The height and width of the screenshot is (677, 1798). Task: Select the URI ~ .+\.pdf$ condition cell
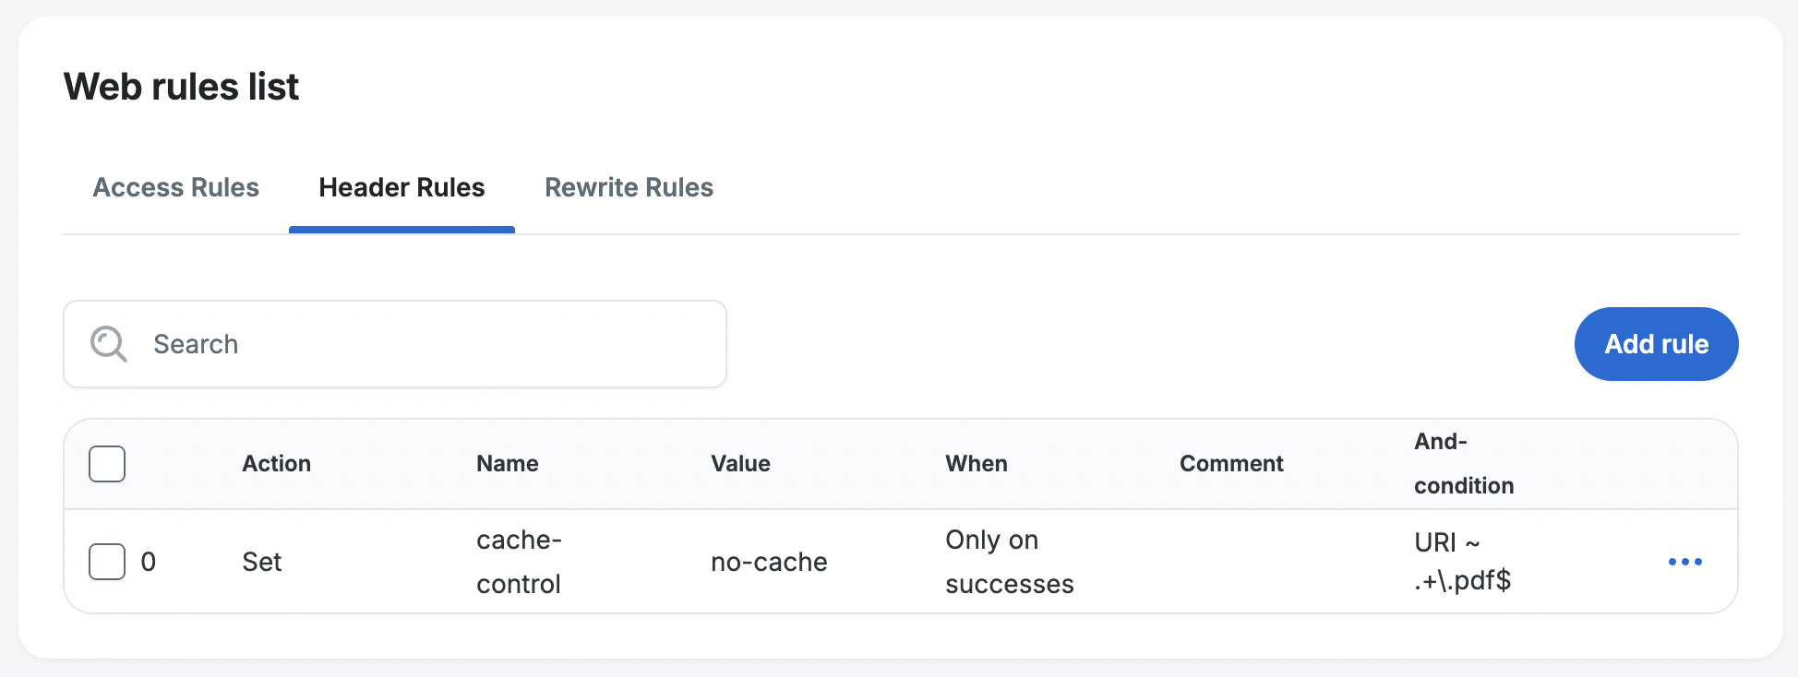(1462, 562)
